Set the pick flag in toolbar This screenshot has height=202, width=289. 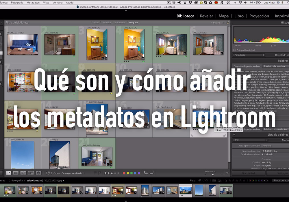tap(95, 173)
